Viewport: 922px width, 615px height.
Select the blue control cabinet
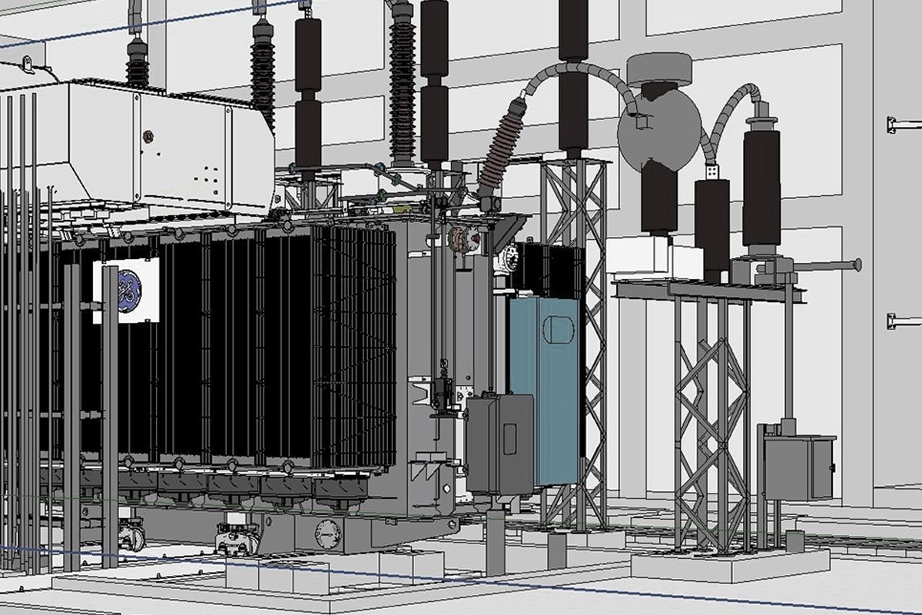(544, 391)
